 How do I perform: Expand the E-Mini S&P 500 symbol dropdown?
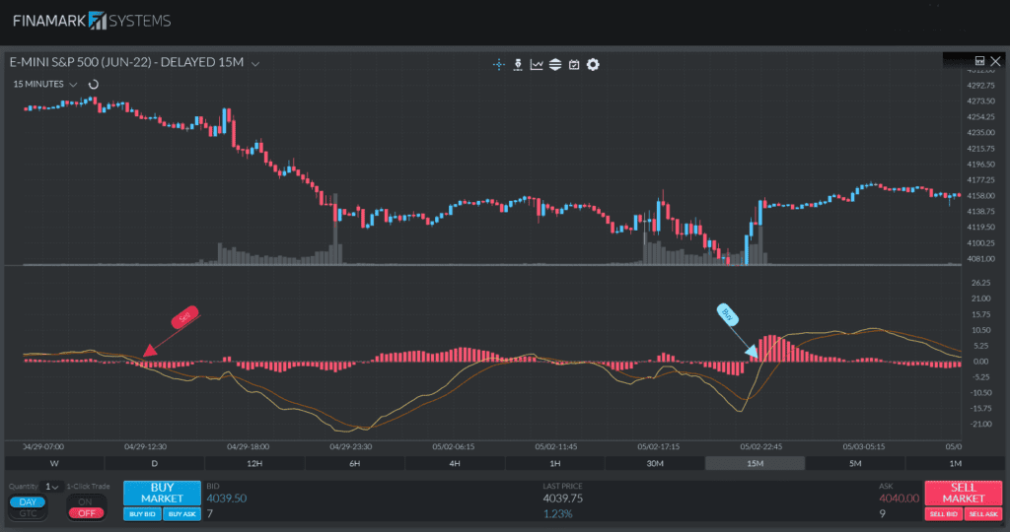[x=255, y=64]
